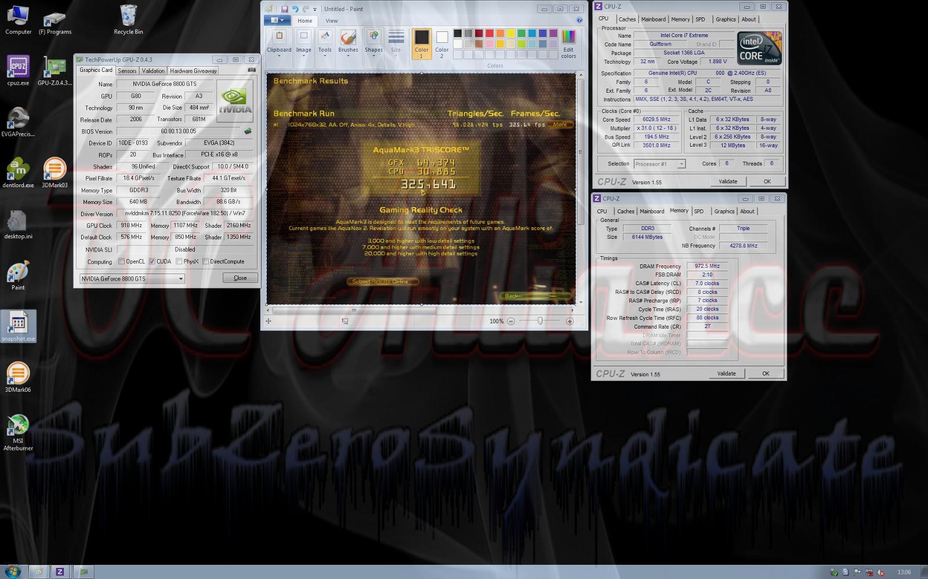Click Validate in the top CPU-Z window

click(728, 181)
